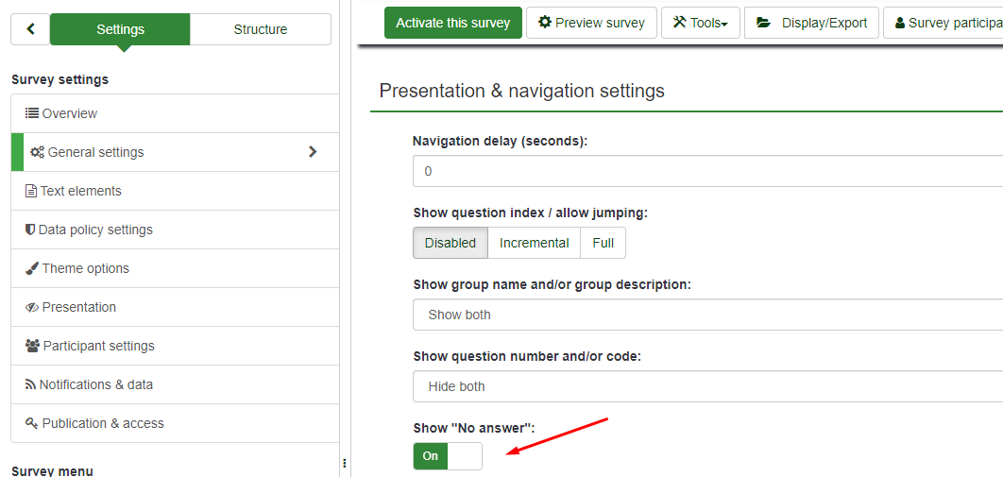Open Notifications & data settings

[95, 384]
